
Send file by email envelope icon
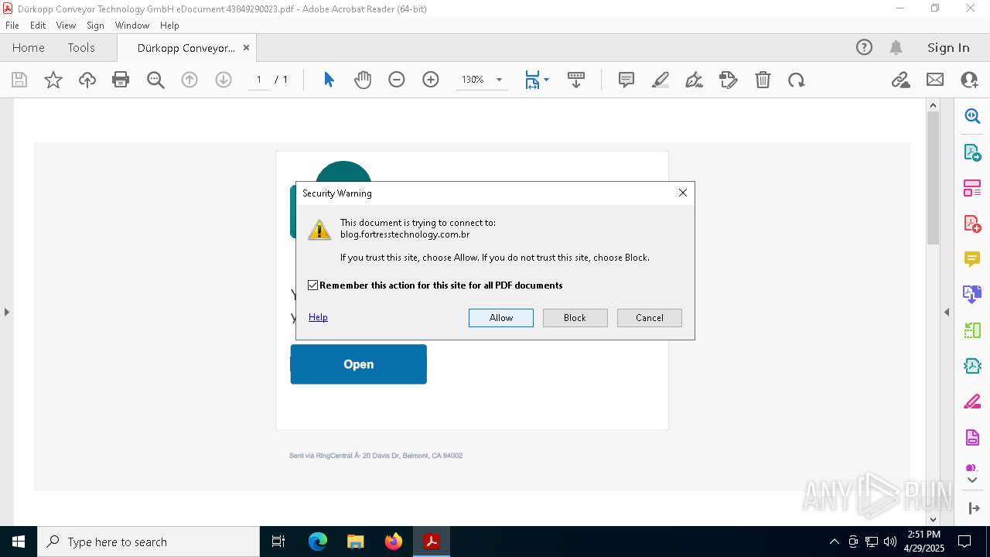(x=935, y=80)
